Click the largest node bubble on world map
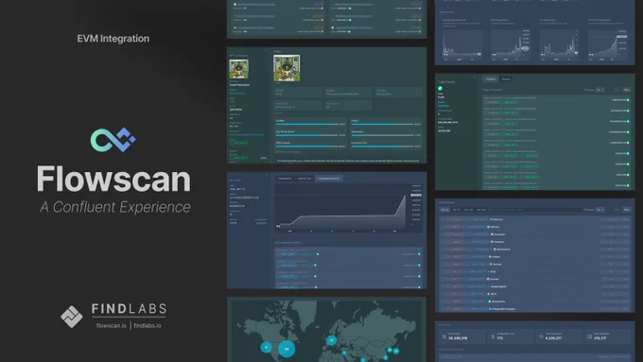This screenshot has height=362, width=643. point(287,349)
